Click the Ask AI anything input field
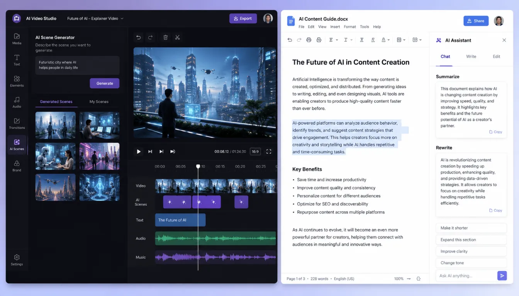519x296 pixels. 466,276
